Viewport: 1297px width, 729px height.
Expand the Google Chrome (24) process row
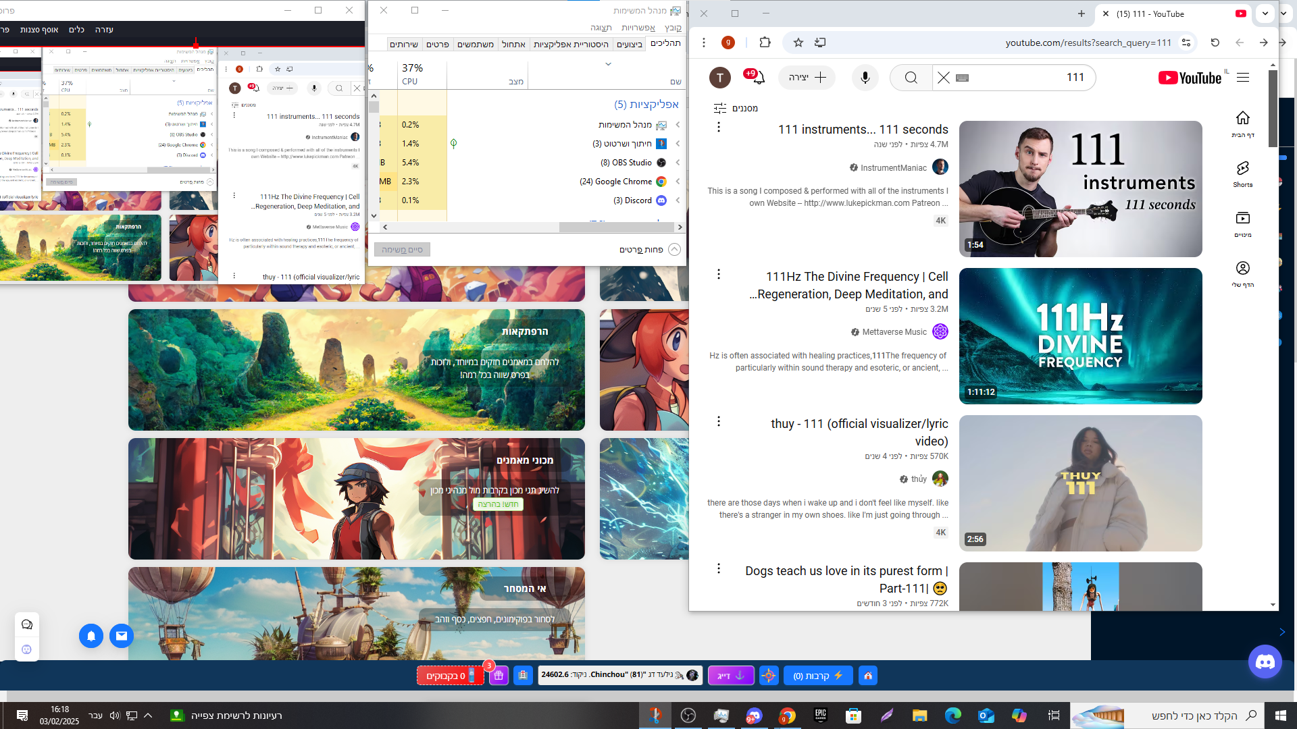click(678, 182)
